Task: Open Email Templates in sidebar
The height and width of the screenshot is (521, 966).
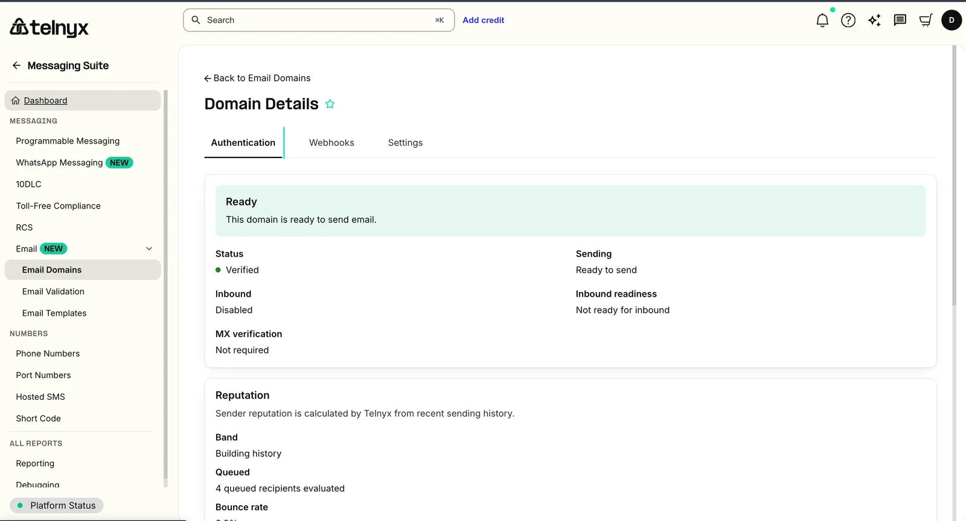Action: point(54,314)
